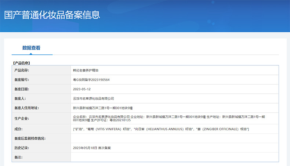Click the 备案日期 label
Viewport: 290px width, 166px height.
(x=22, y=89)
